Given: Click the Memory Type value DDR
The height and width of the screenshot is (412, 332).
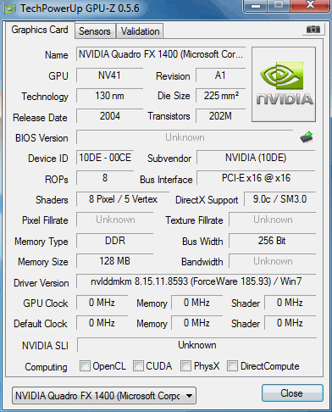Looking at the screenshot, I should point(115,241).
